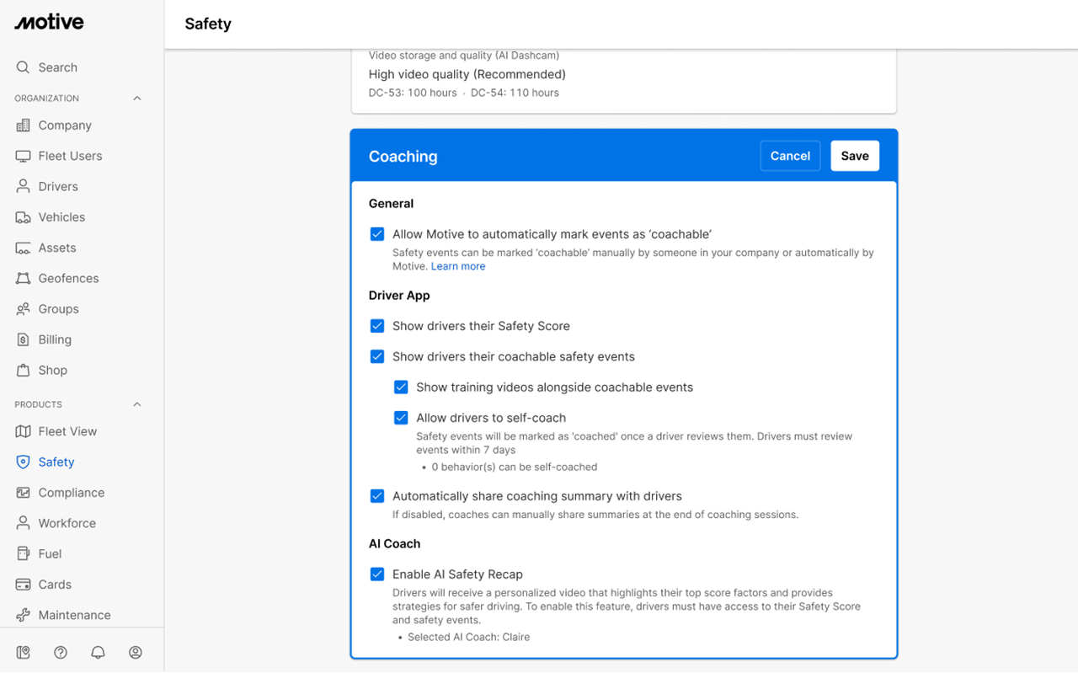Click the Shop bag icon
The image size is (1078, 673).
click(x=23, y=370)
